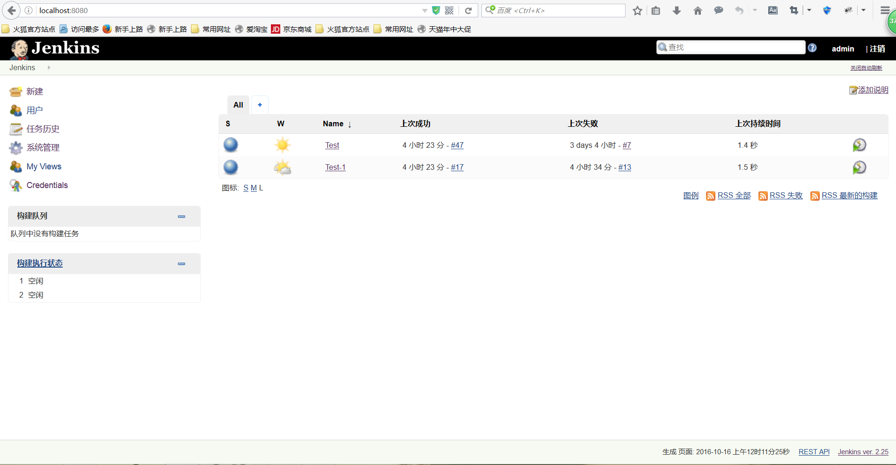Click 关闭自动刷新 disable auto refresh
This screenshot has height=465, width=896.
[866, 68]
